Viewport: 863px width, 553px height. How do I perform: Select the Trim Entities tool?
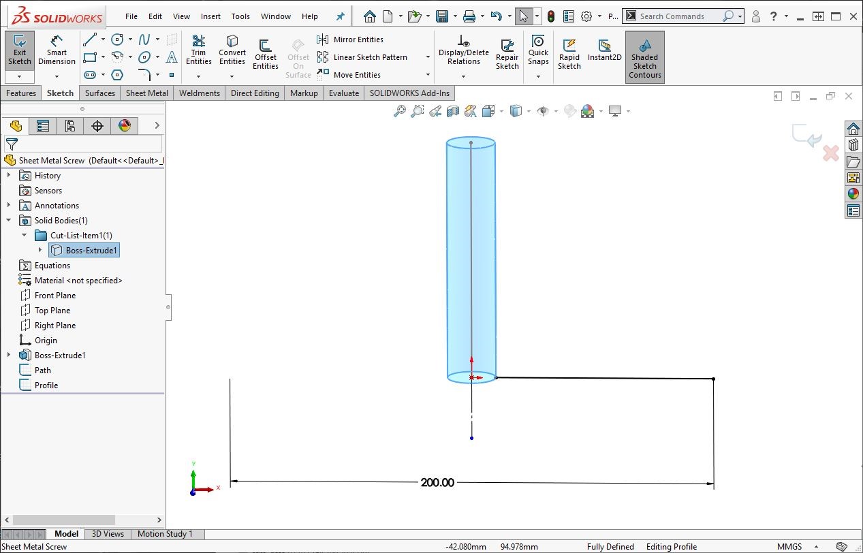point(198,51)
